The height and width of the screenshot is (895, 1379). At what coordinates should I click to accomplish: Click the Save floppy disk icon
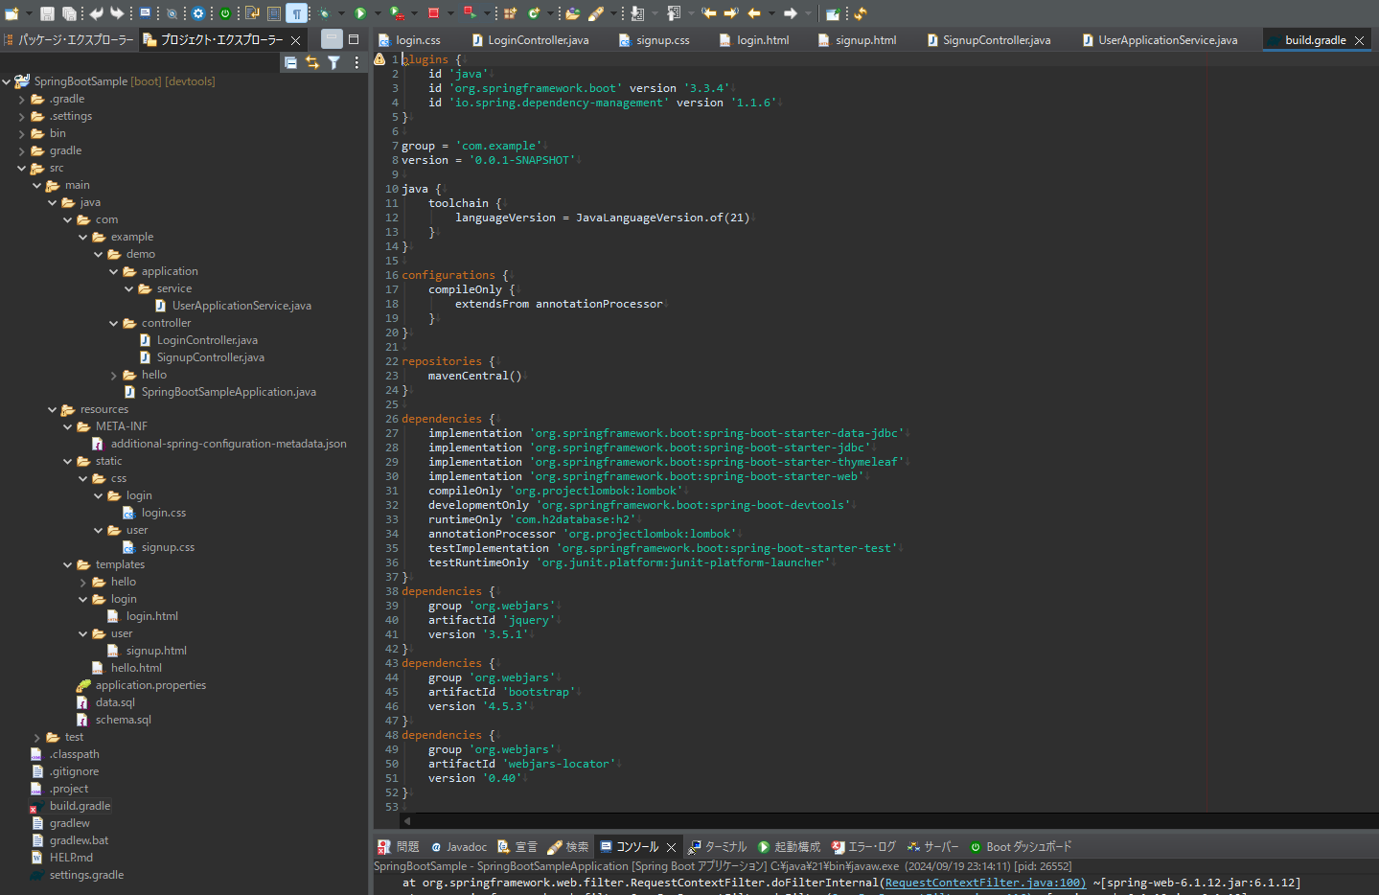(46, 13)
